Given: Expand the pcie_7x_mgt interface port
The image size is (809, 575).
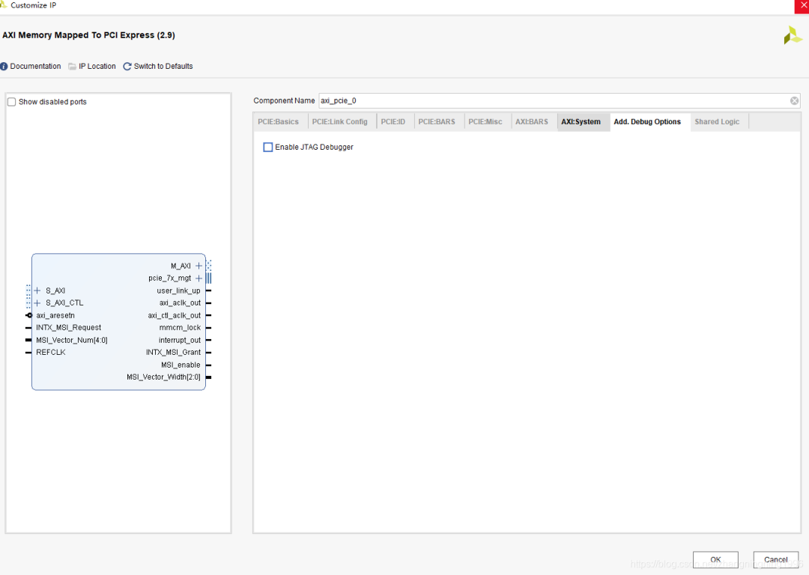Looking at the screenshot, I should (x=199, y=279).
